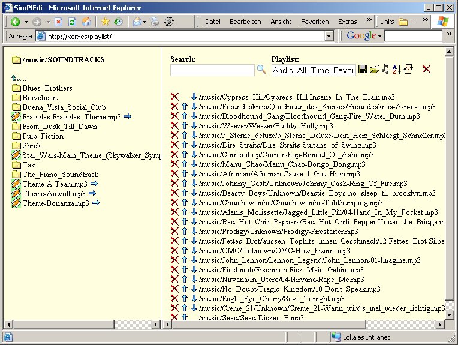
Task: Clear playlist with the red X icon
Action: coord(426,69)
